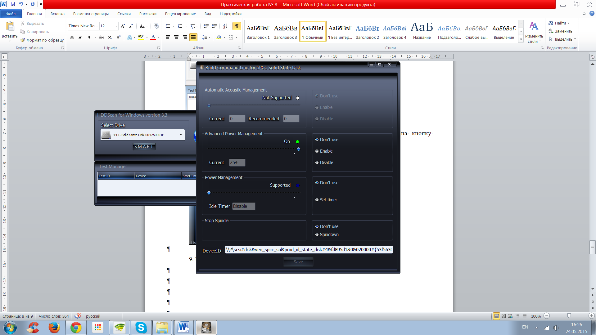The height and width of the screenshot is (335, 596).
Task: Open Выделить (Select) dropdown
Action: (562, 39)
